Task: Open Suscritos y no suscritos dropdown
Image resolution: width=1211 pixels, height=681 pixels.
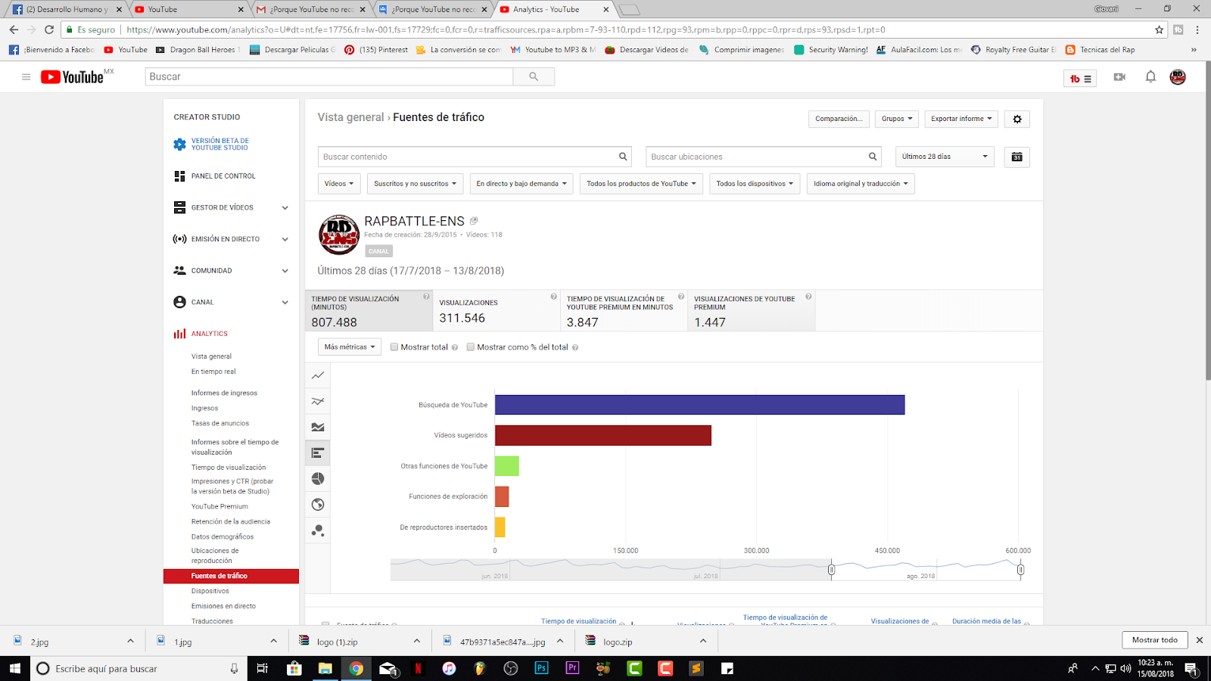Action: tap(416, 184)
